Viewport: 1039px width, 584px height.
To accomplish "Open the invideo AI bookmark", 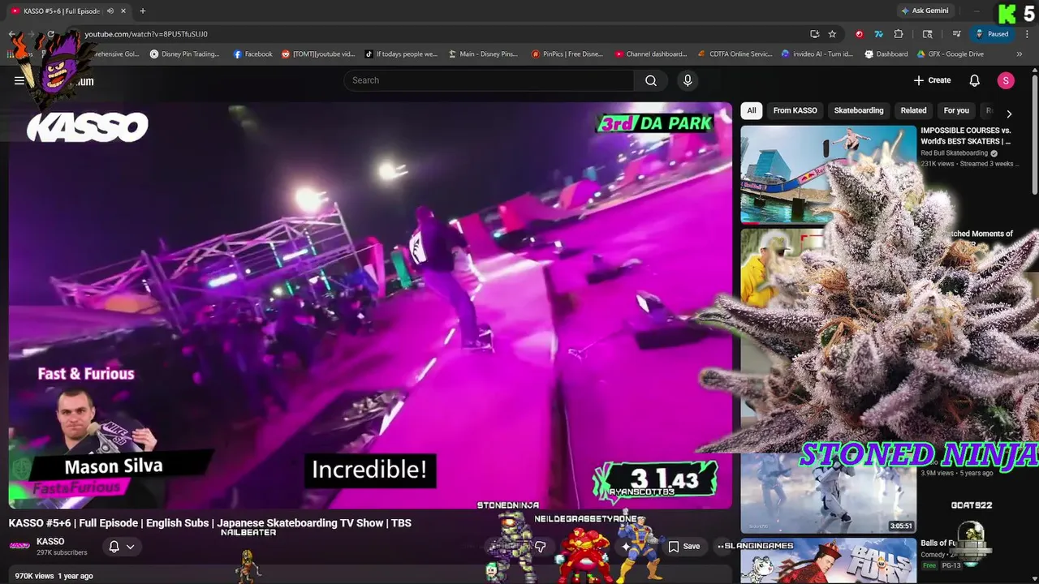I will (x=817, y=54).
